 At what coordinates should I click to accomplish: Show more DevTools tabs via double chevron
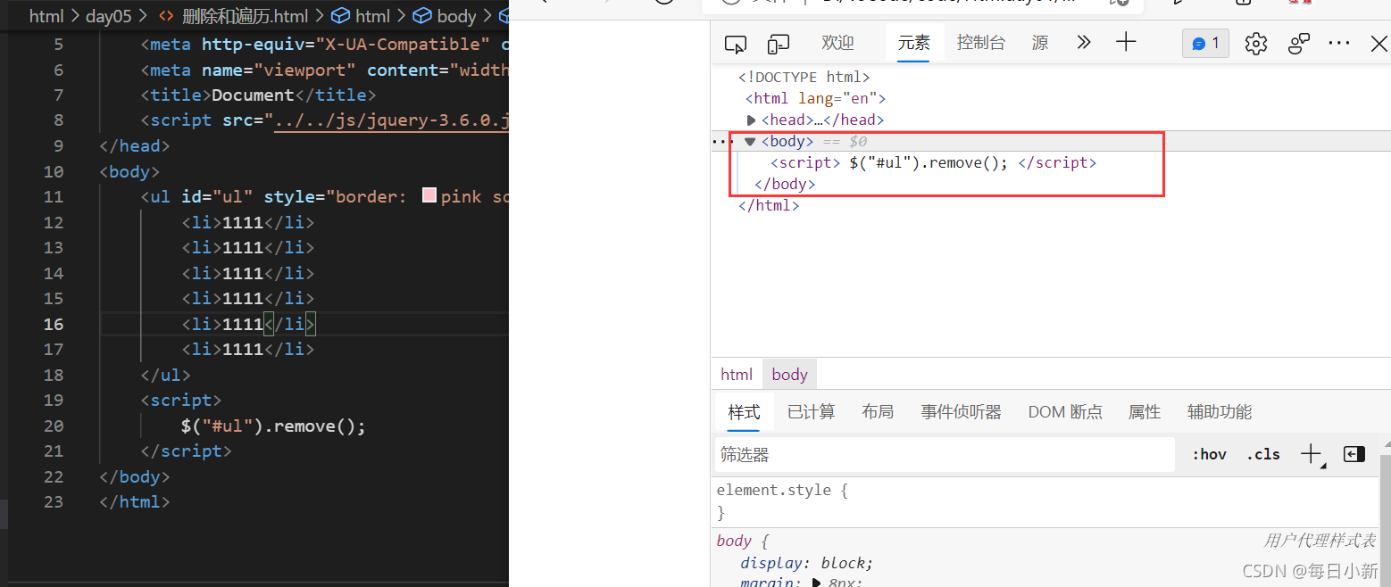click(1084, 43)
